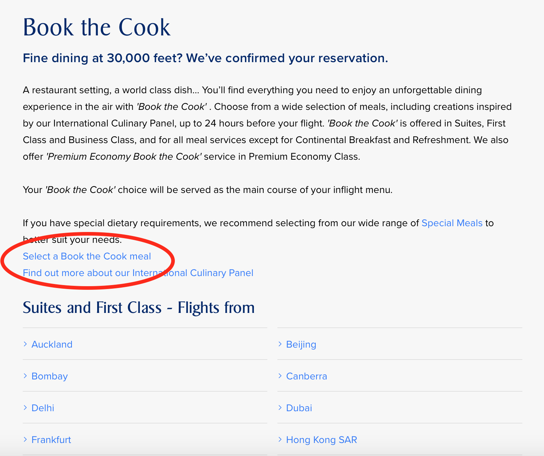Viewport: 544px width, 456px height.
Task: Open the Delhi departure city
Action: 43,408
